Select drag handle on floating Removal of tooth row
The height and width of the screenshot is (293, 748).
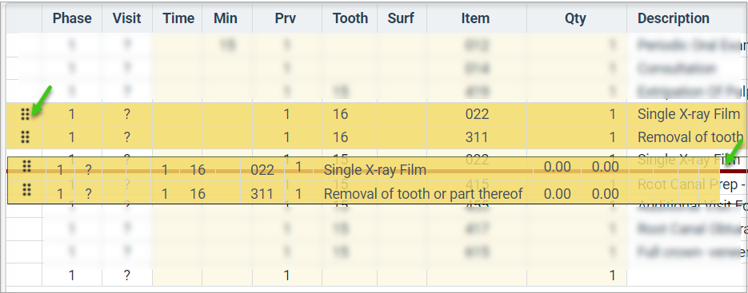point(26,190)
